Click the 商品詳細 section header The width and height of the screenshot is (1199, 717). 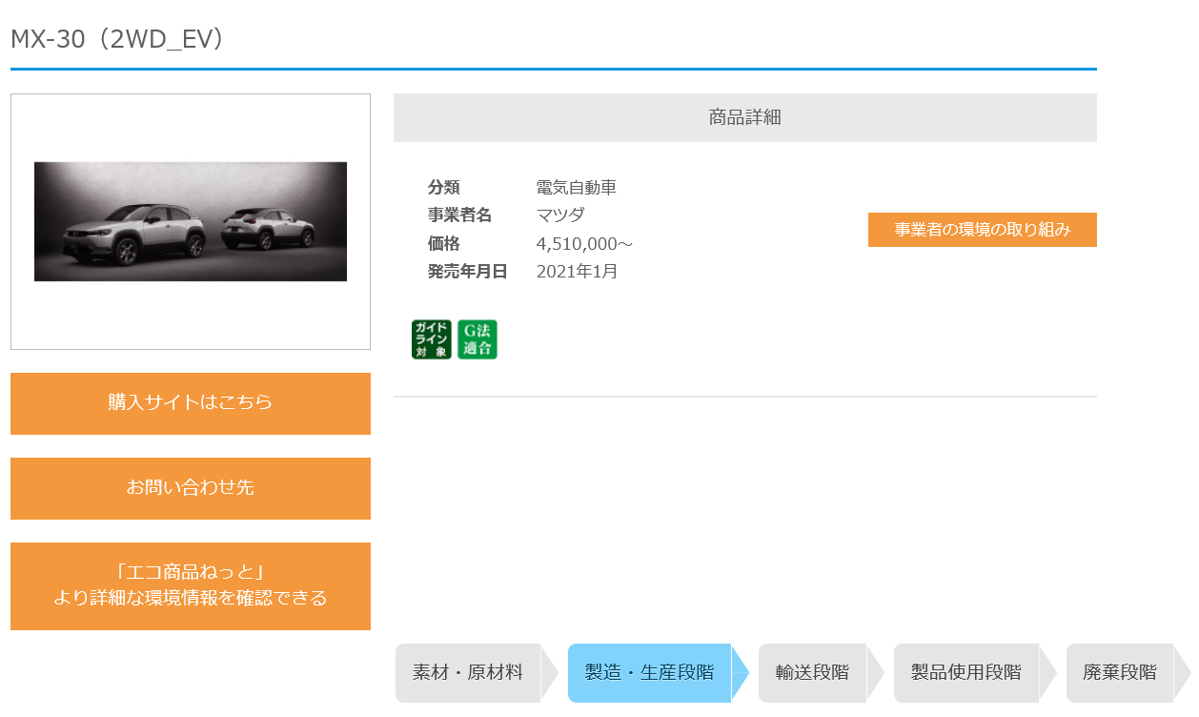pyautogui.click(x=745, y=117)
